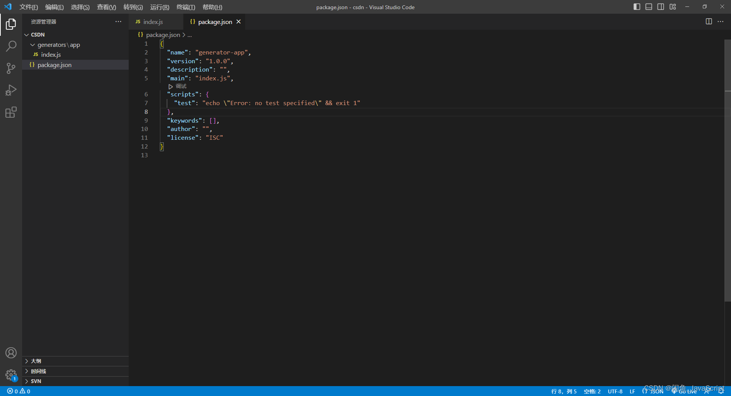This screenshot has height=396, width=731.
Task: Open the Explorer view in activity bar
Action: (x=11, y=24)
